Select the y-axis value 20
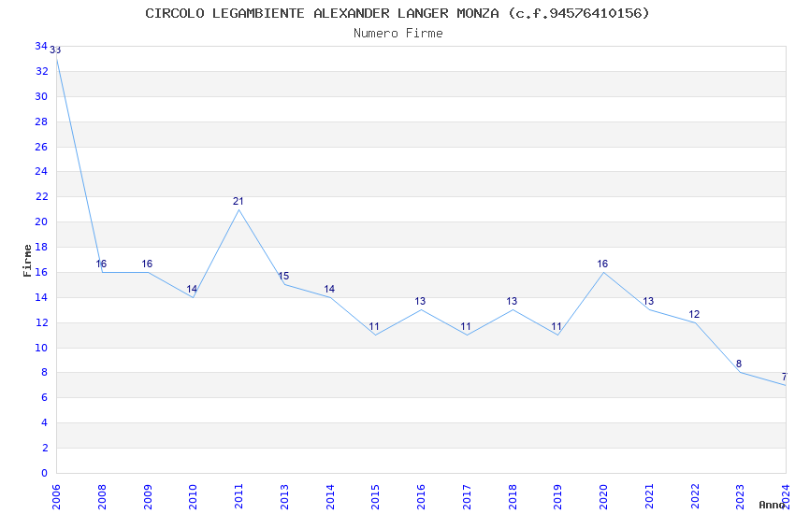The width and height of the screenshot is (795, 514). click(41, 221)
